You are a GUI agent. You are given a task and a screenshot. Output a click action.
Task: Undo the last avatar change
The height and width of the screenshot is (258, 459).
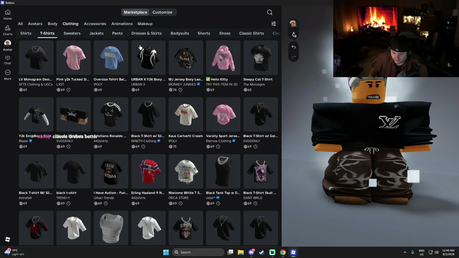click(x=294, y=47)
